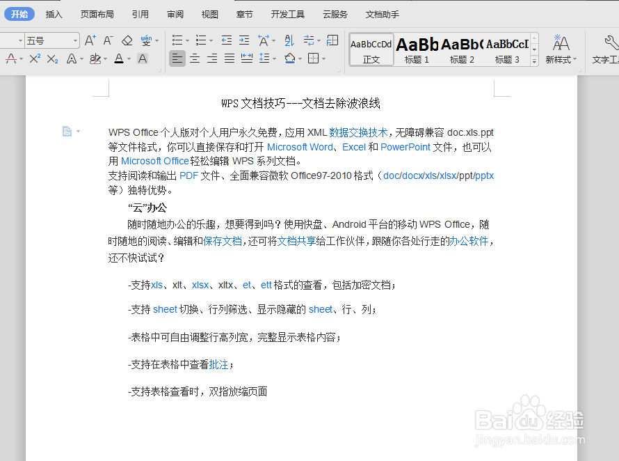
Task: Open 新样式 new style button
Action: coord(561,49)
